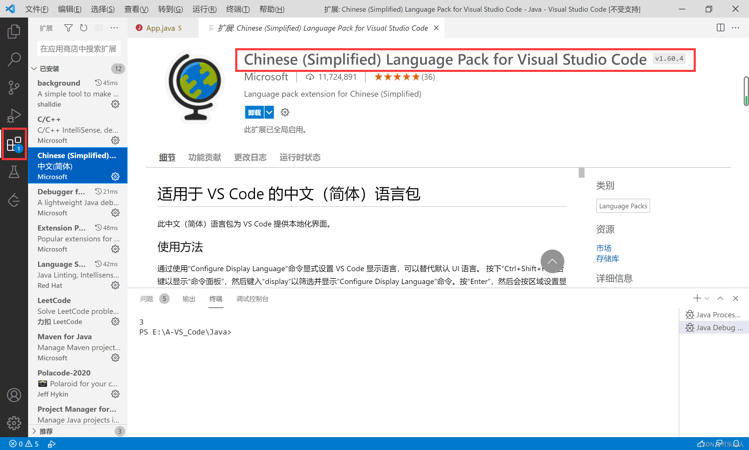Click the Microsoft publisher link

click(x=266, y=77)
